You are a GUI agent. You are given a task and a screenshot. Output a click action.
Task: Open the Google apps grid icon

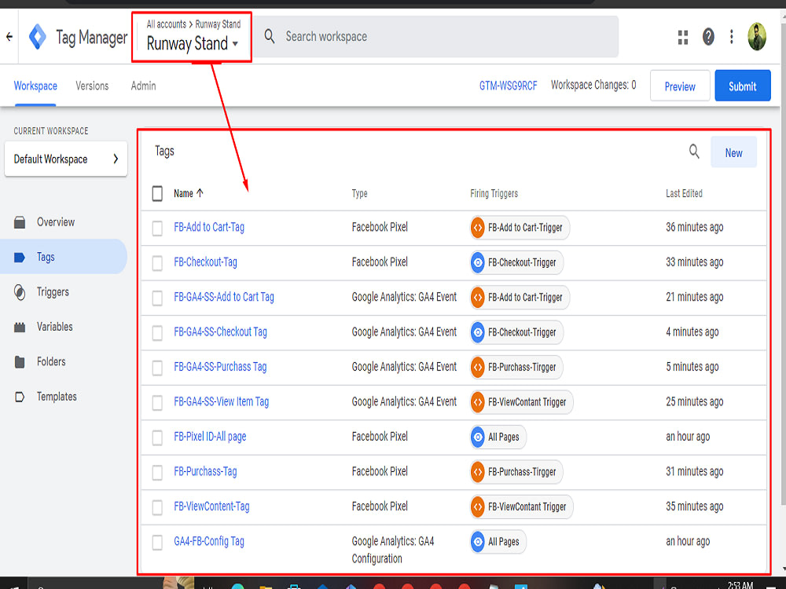682,37
